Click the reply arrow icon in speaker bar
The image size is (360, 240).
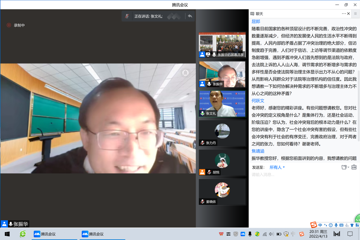point(190,16)
